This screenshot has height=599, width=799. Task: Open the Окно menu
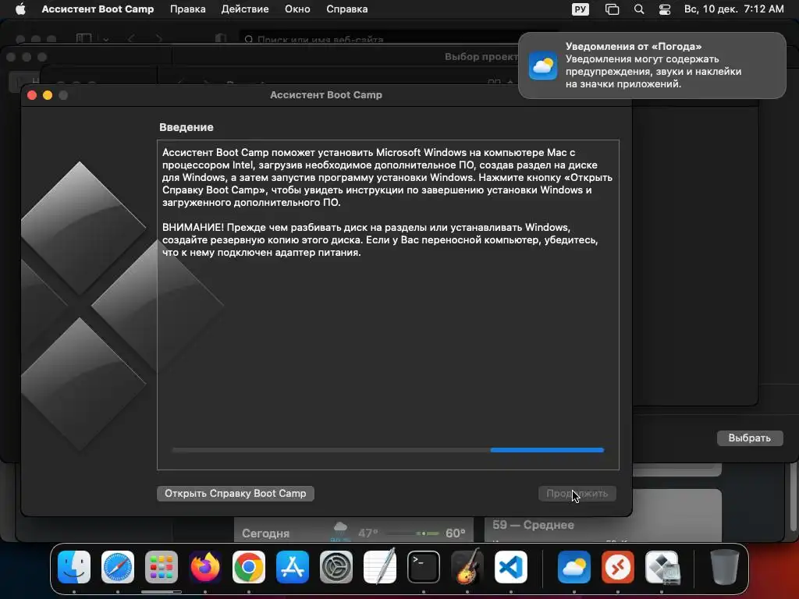(x=297, y=9)
